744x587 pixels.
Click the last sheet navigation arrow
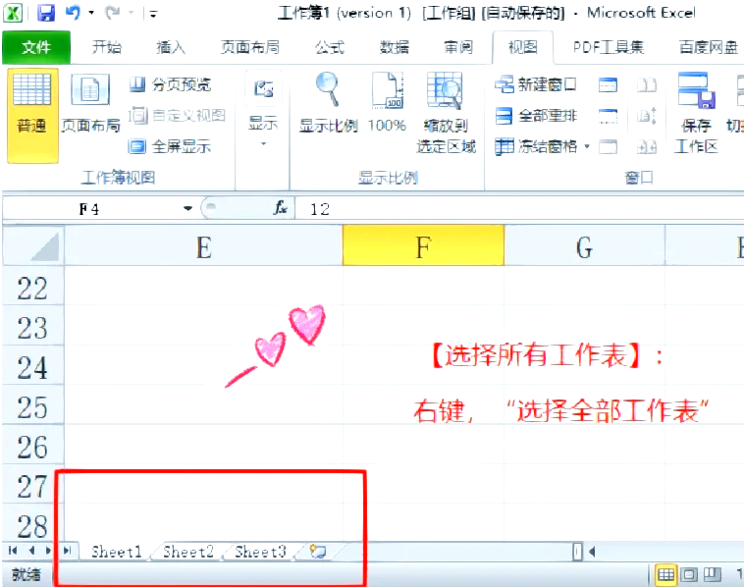pyautogui.click(x=67, y=551)
